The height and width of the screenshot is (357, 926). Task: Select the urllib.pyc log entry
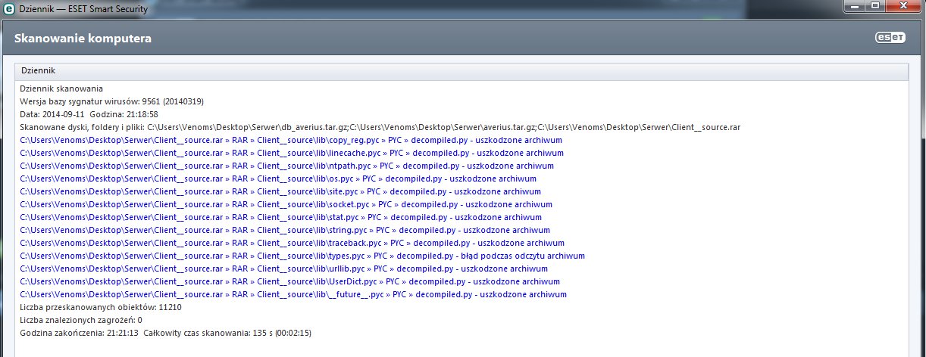283,269
